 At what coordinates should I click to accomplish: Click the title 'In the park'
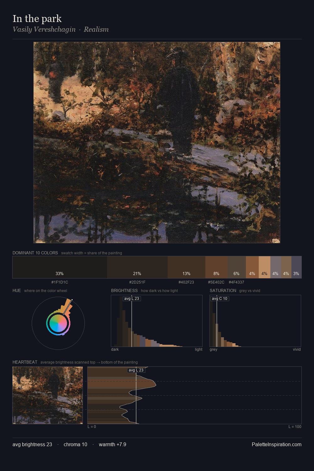(37, 19)
